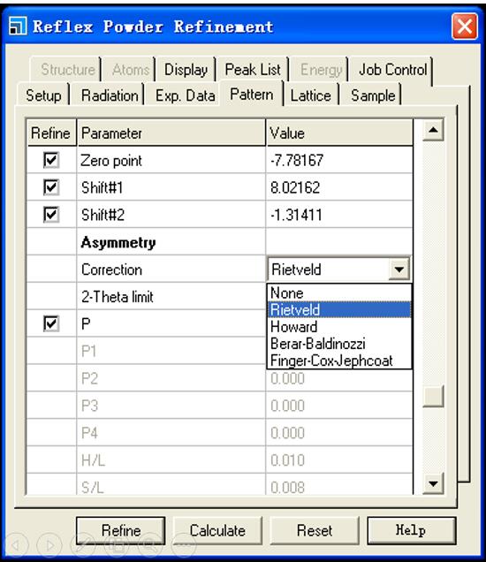Open the Peak List tab
Viewport: 486px width, 562px height.
point(253,70)
